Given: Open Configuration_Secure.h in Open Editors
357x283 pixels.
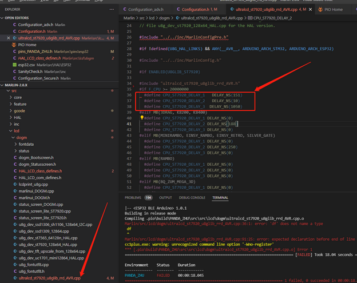Looking at the screenshot, I should tap(38, 78).
